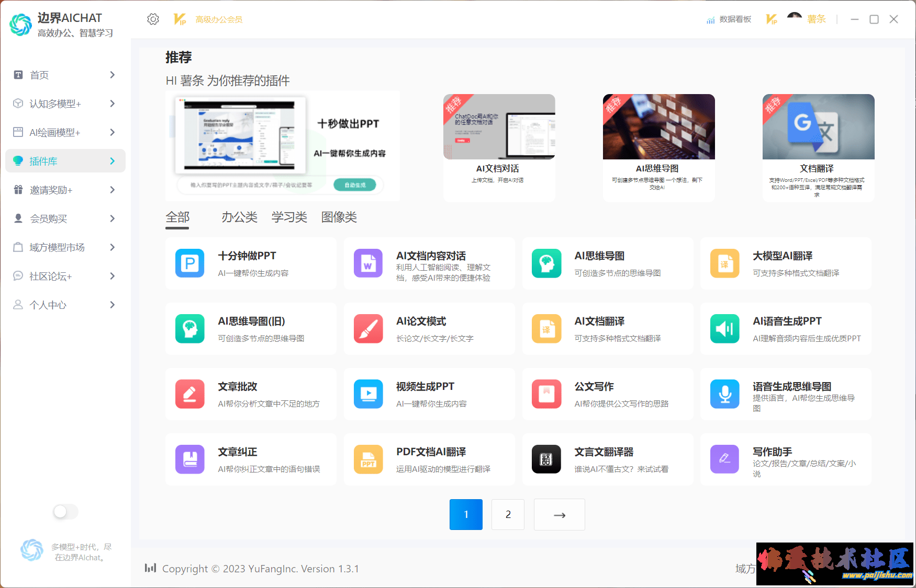
Task: Go to page 2
Action: coord(508,514)
